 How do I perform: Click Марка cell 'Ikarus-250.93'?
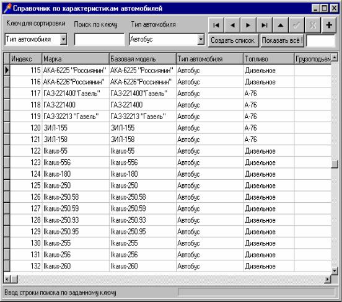click(75, 220)
